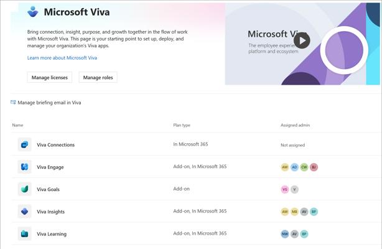Click the CW admin avatar for Viva Engage

304,167
